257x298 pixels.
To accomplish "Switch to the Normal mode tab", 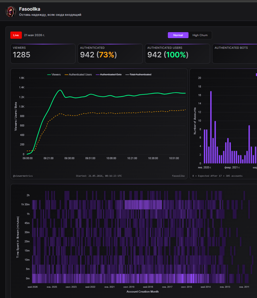I will pos(178,35).
